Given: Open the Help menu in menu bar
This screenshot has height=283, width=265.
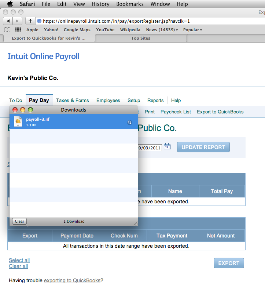Looking at the screenshot, I should coord(182,4).
